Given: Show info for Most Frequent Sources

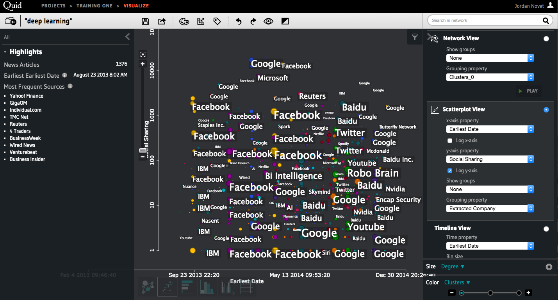Looking at the screenshot, I should 70,86.
